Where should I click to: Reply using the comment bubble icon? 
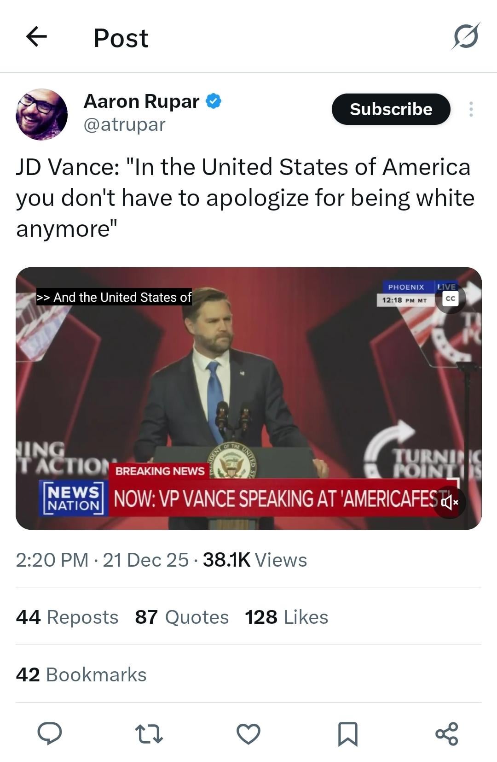(49, 733)
